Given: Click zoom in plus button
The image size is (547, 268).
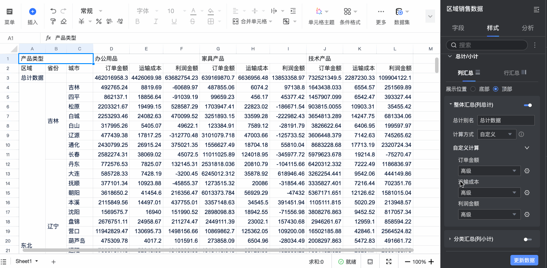Looking at the screenshot, I should tap(431, 262).
